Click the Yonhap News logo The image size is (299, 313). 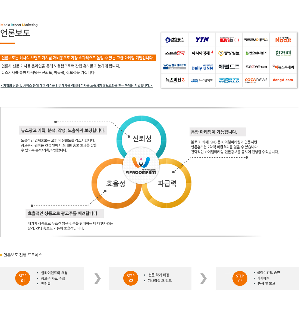175,40
